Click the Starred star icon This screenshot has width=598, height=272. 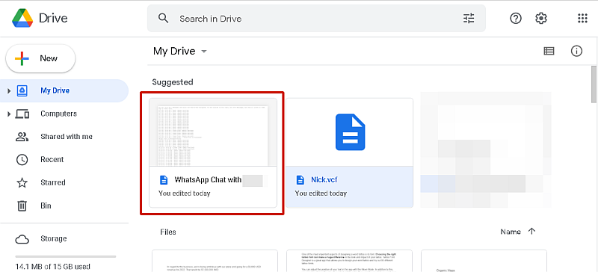pos(22,182)
